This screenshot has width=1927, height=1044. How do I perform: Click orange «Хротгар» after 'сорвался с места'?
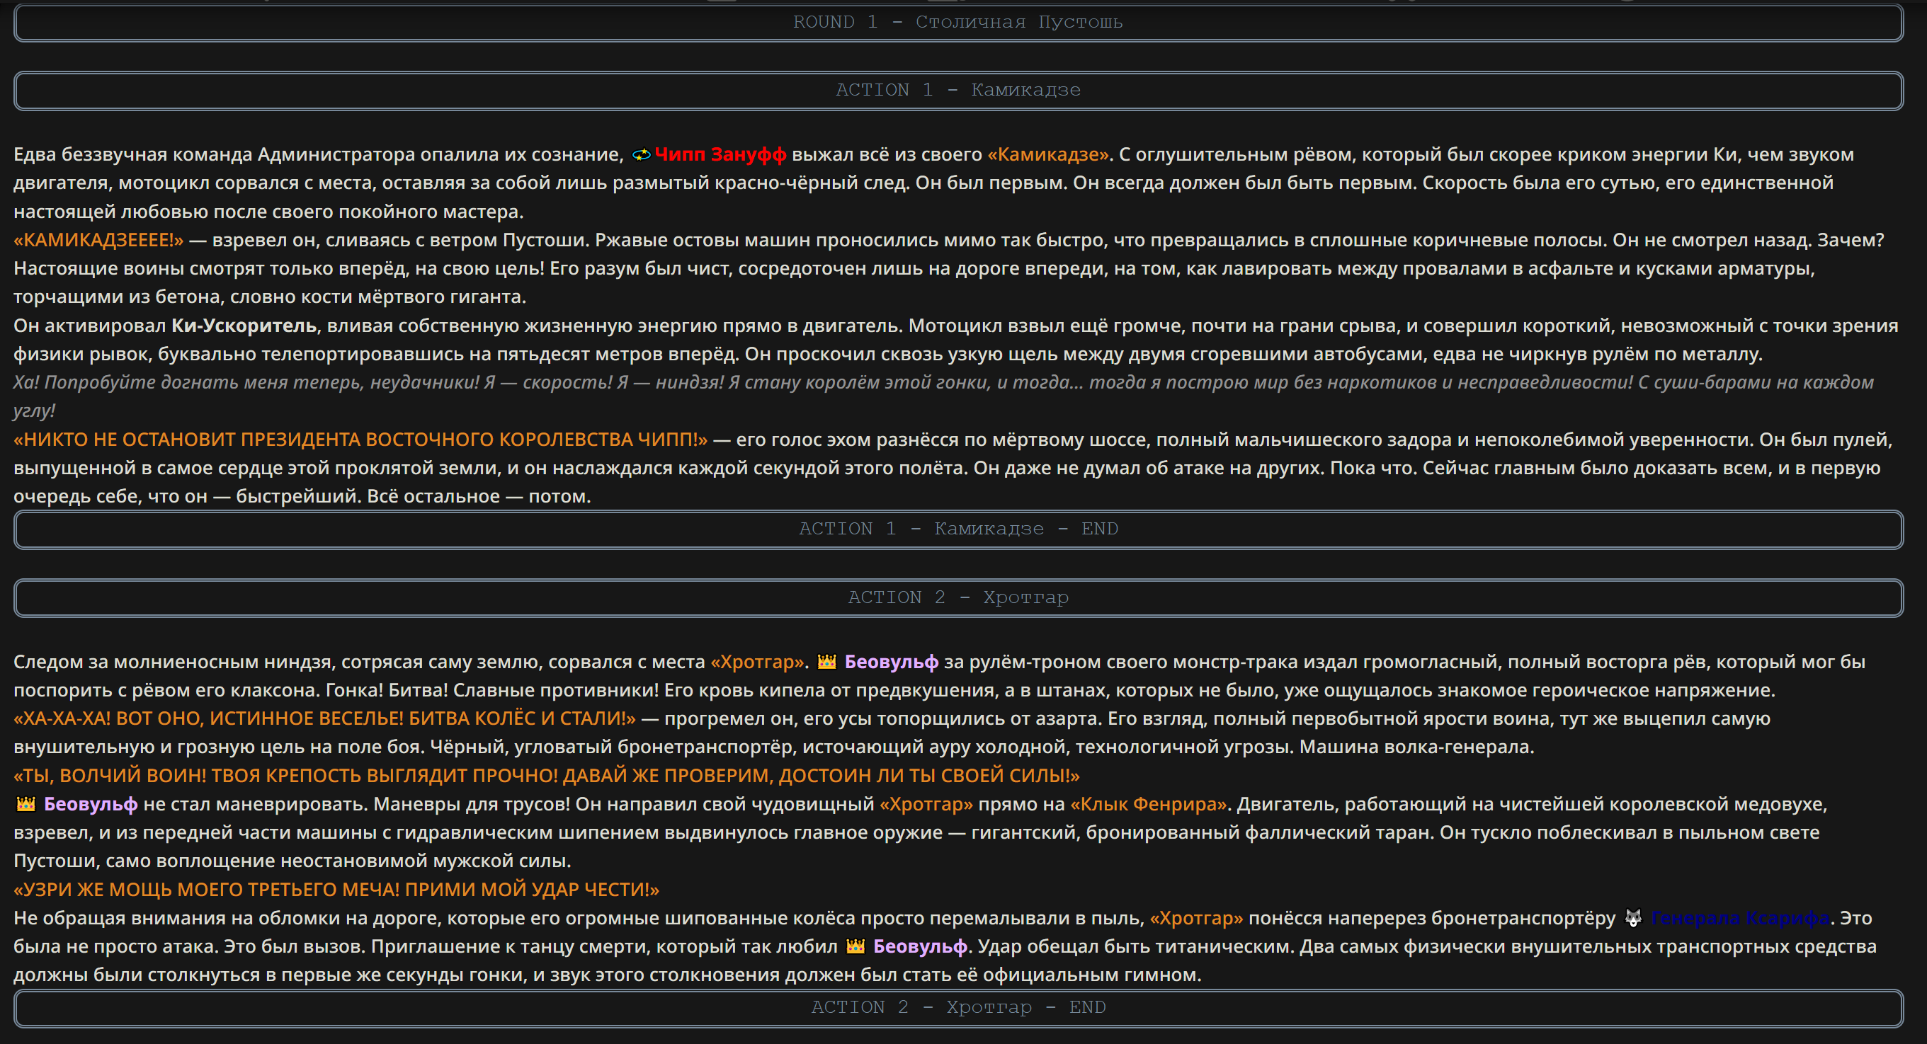(x=757, y=662)
